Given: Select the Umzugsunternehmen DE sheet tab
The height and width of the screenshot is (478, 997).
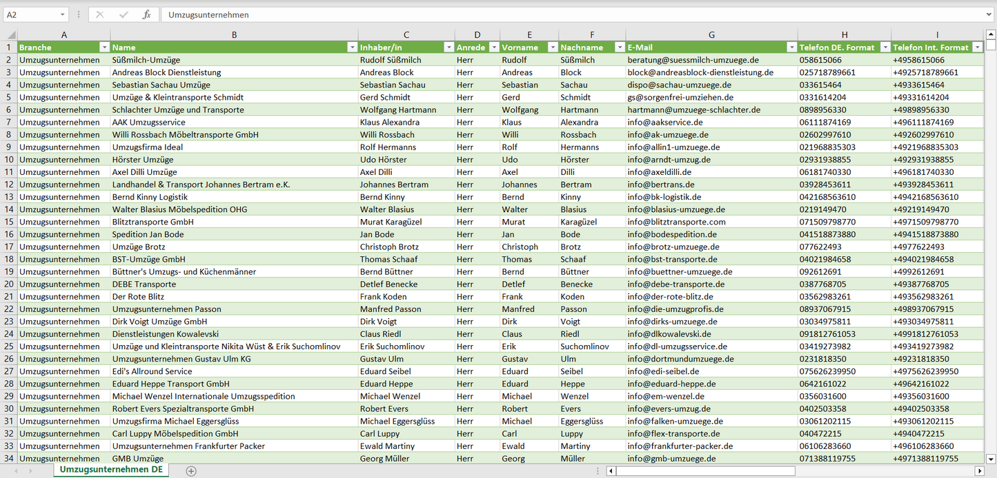Looking at the screenshot, I should click(111, 470).
